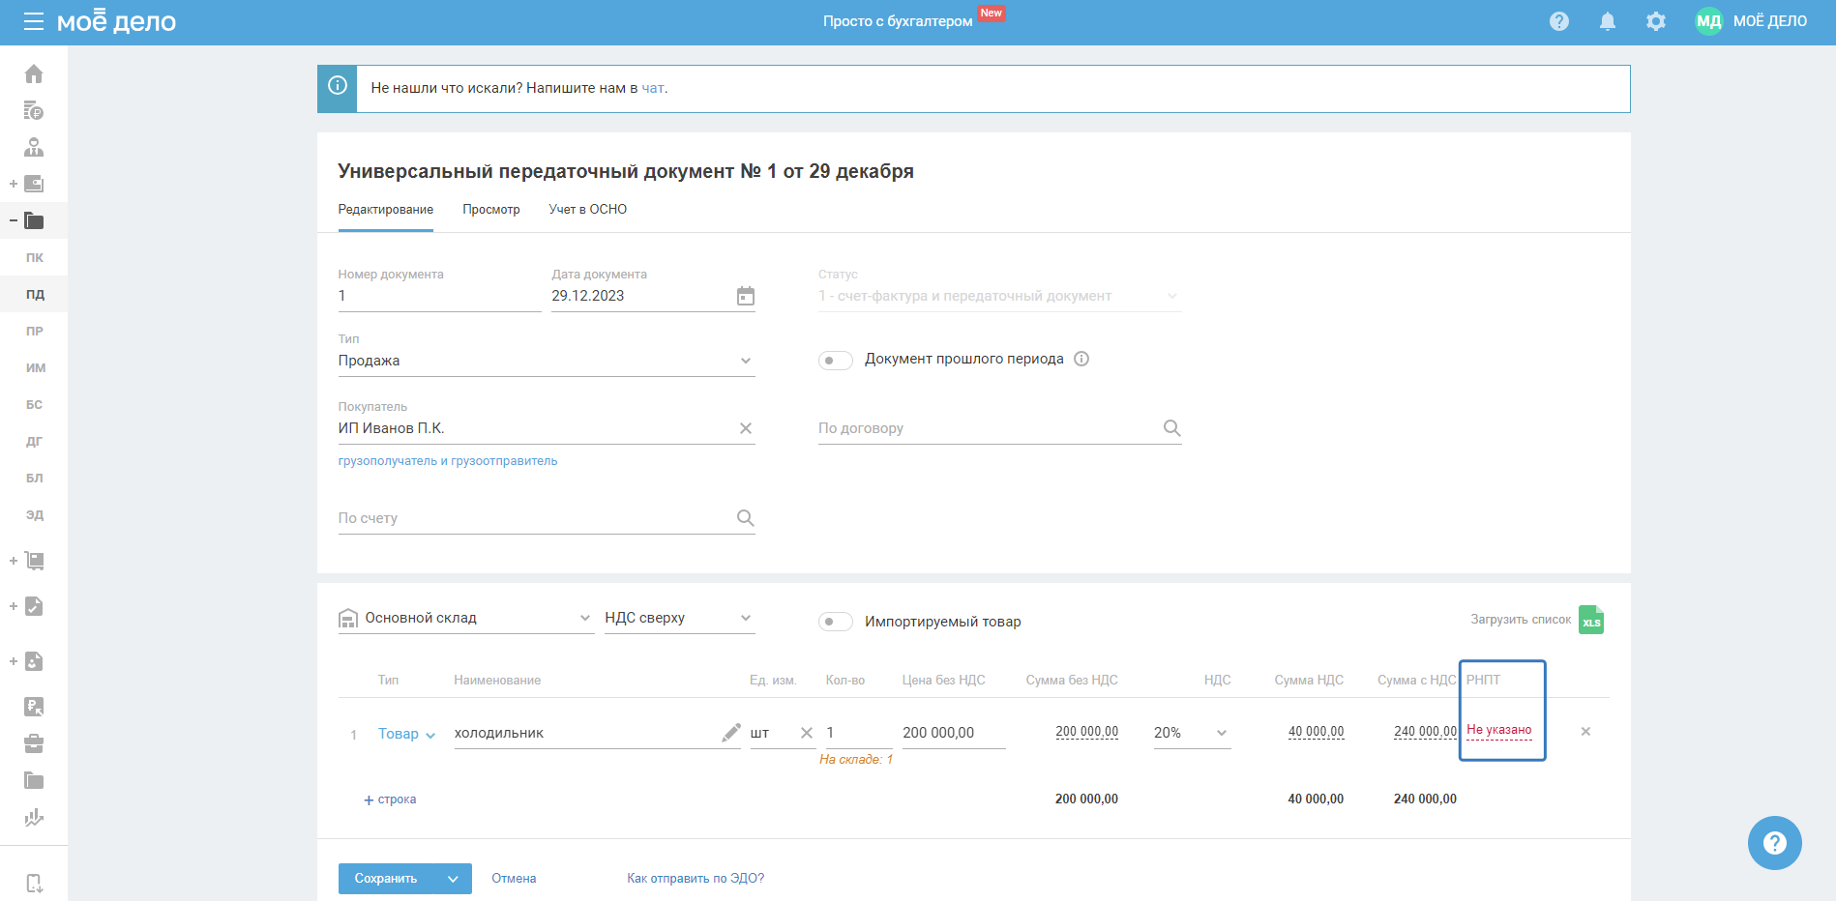Click the home icon in sidebar
The image size is (1836, 901).
pos(34,74)
